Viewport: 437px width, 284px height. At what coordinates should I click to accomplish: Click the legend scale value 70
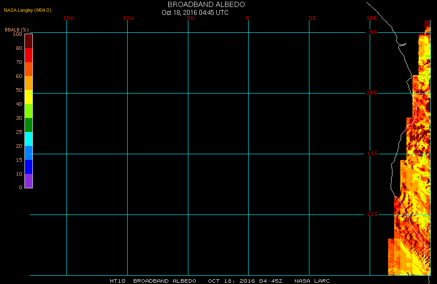(x=19, y=62)
